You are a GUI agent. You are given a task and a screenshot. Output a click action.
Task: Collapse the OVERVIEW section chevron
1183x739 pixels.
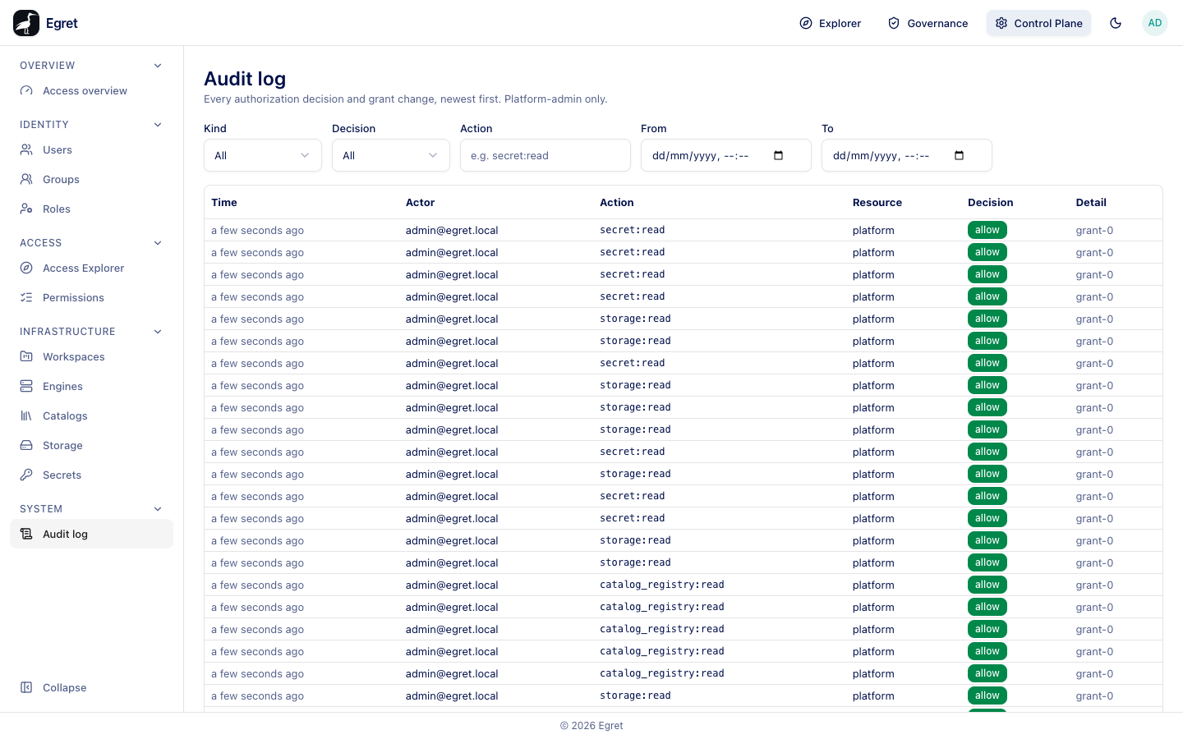158,66
